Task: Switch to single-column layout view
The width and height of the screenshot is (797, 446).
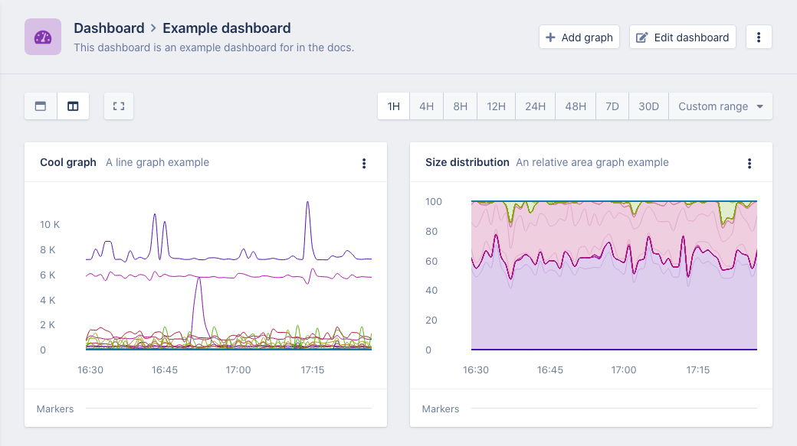Action: (41, 106)
